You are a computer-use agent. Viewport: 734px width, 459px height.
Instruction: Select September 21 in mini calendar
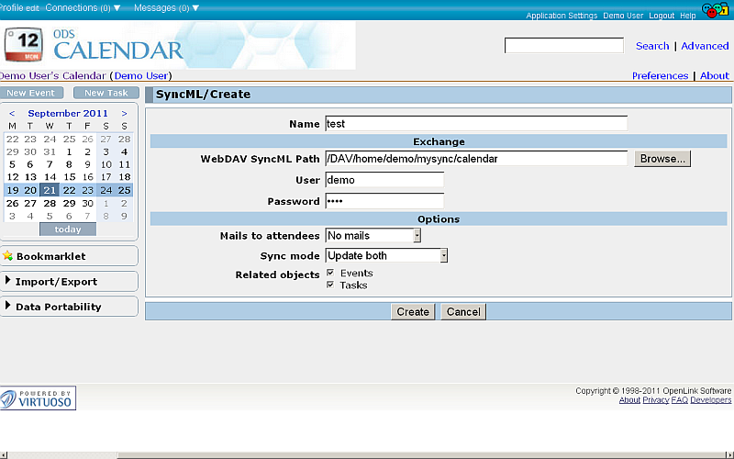click(50, 190)
